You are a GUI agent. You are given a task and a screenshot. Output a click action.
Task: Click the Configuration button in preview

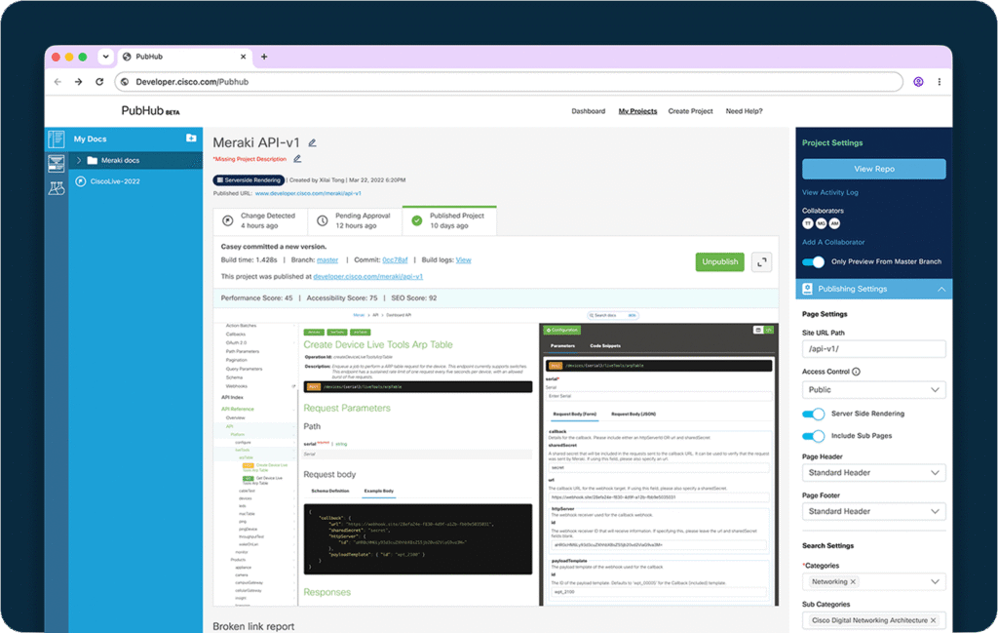561,330
